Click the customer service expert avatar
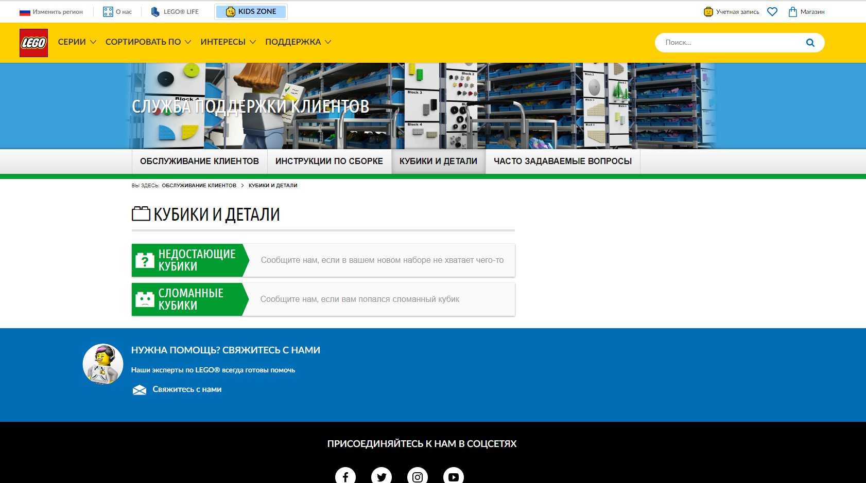This screenshot has width=866, height=483. coord(103,364)
